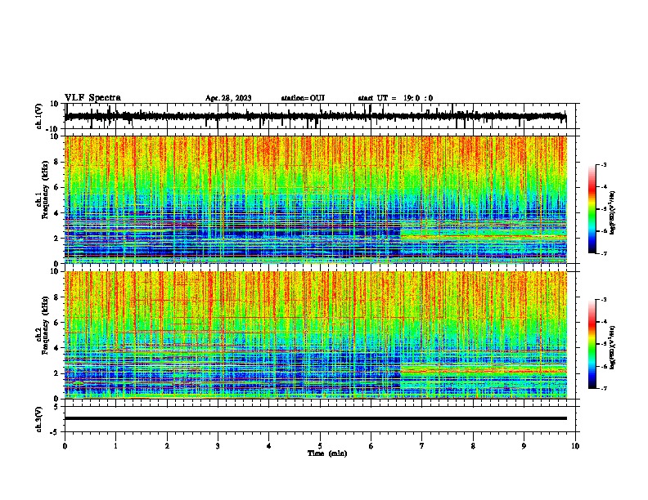Viewport: 648px width, 500px height.
Task: Select the "start UT = 19:0 :0" label
Action: point(395,98)
